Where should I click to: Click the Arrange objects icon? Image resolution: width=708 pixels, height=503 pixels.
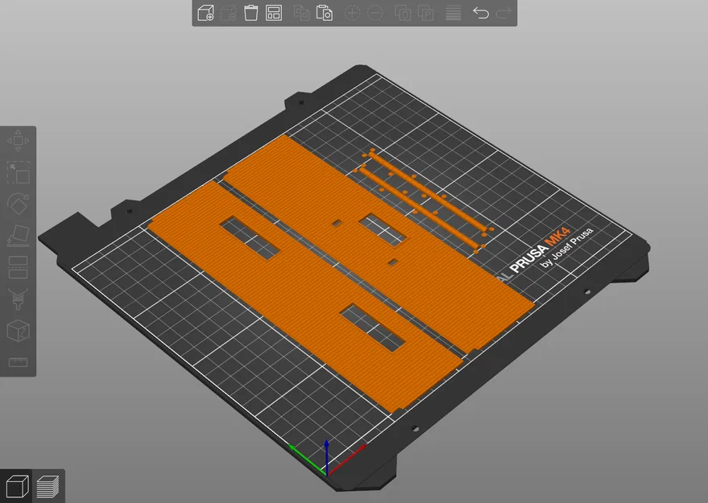[x=274, y=13]
